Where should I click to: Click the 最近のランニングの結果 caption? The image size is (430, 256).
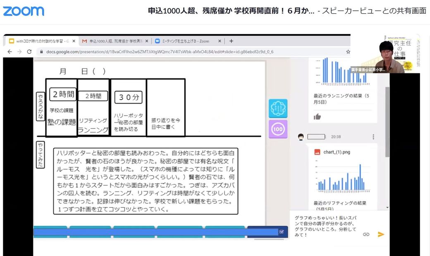[x=342, y=99]
